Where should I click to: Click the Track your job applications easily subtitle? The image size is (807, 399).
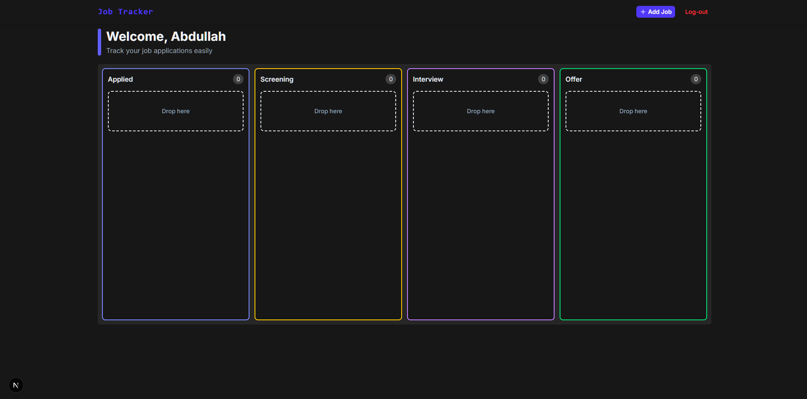tap(159, 51)
